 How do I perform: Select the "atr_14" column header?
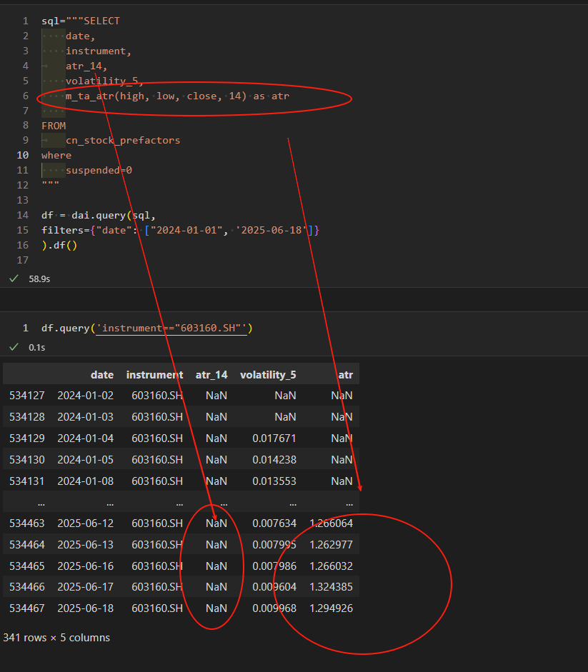click(211, 375)
